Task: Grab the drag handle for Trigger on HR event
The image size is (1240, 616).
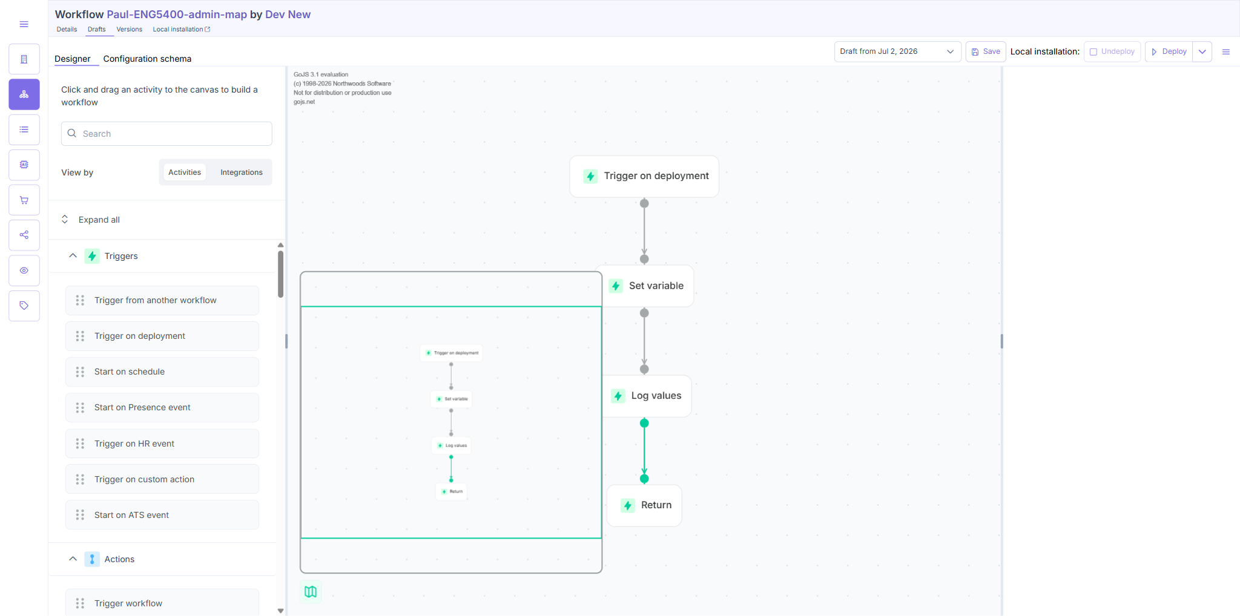Action: [80, 444]
